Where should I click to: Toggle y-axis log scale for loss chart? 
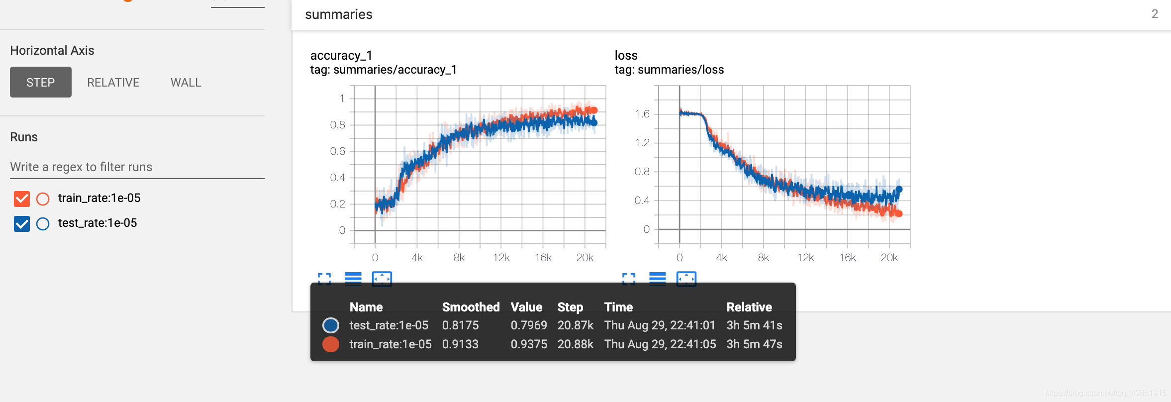(x=658, y=279)
